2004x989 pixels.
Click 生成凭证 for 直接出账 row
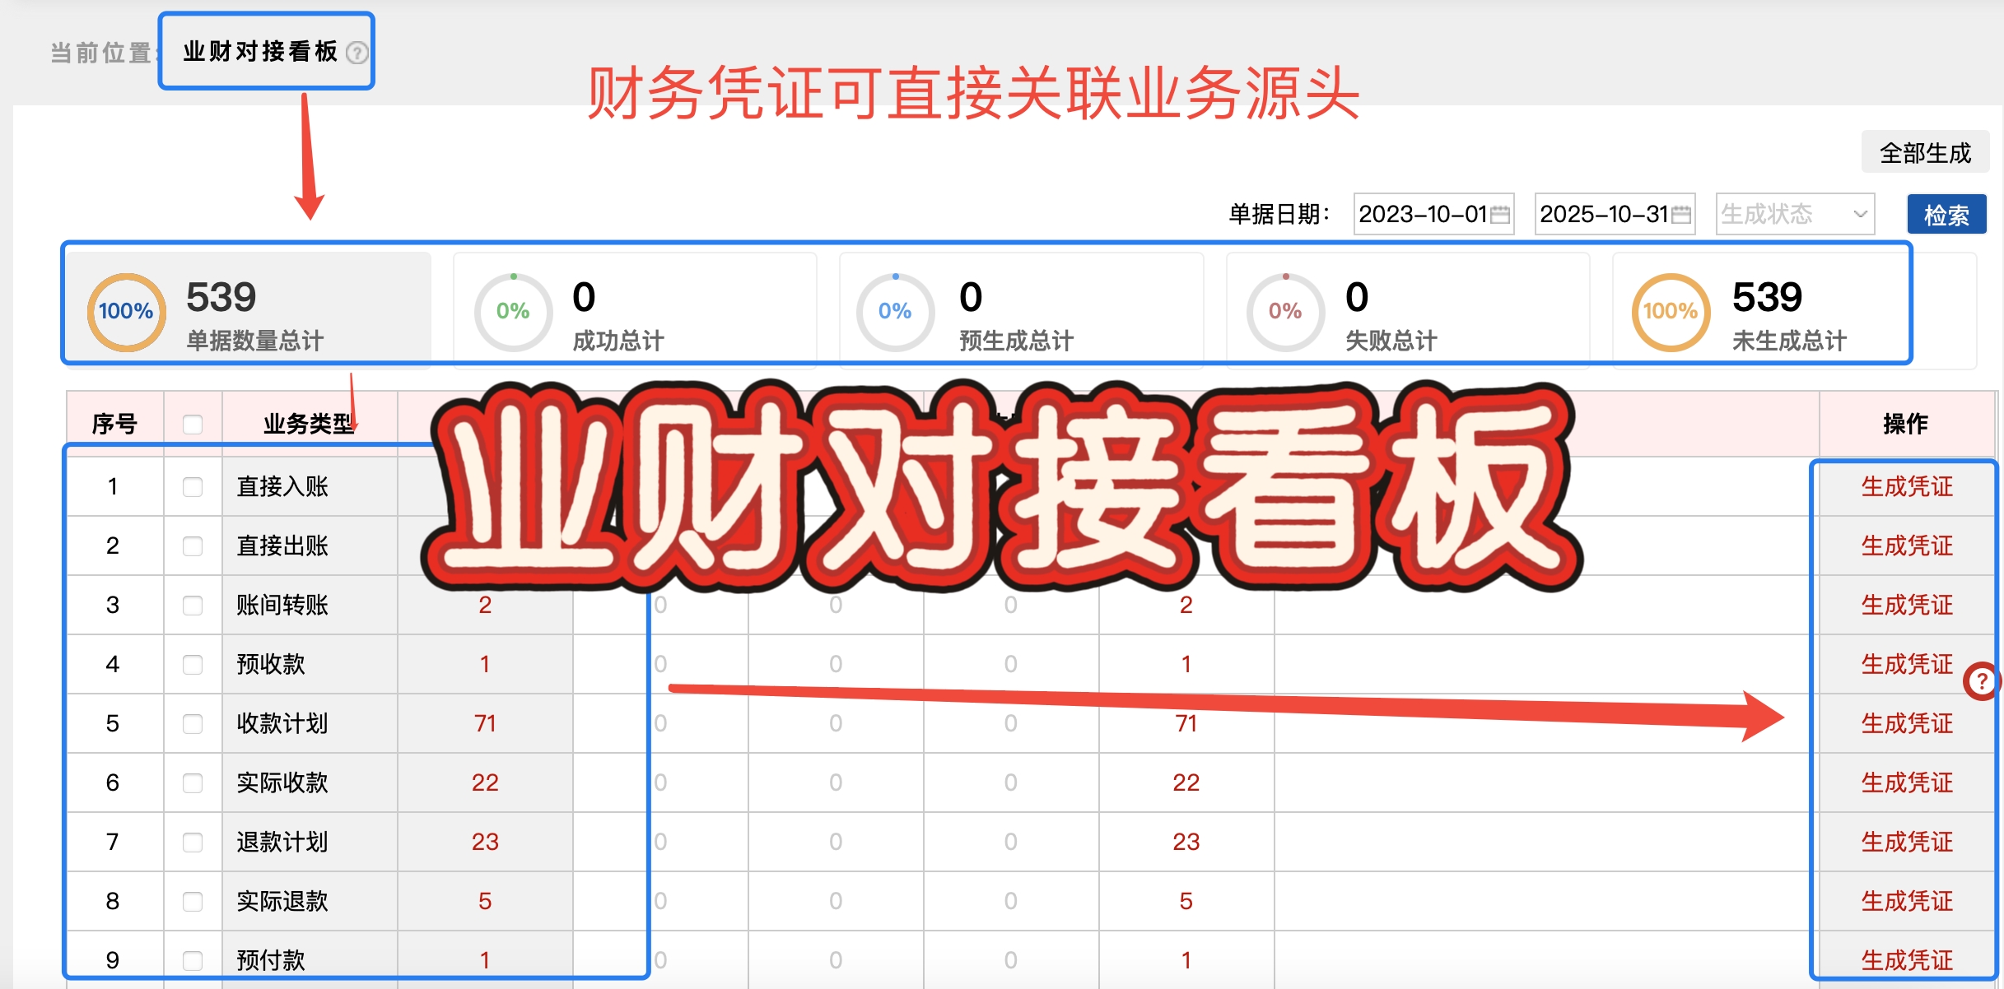pos(1907,546)
